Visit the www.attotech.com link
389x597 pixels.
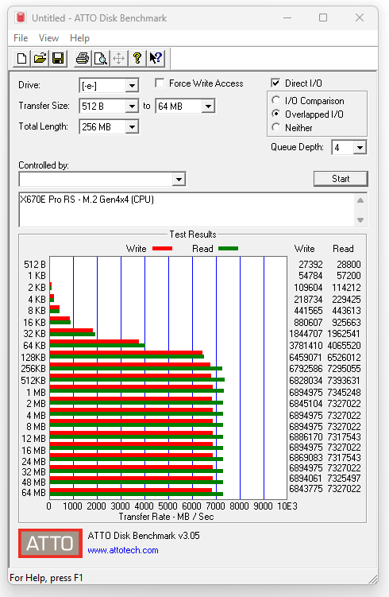(123, 550)
